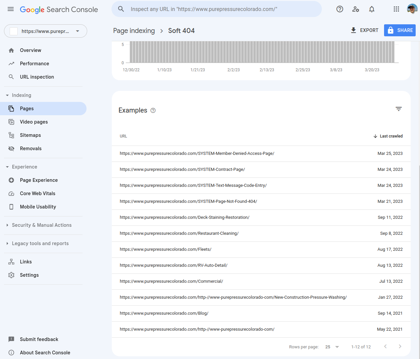Click the Google Search Console logo

(59, 10)
